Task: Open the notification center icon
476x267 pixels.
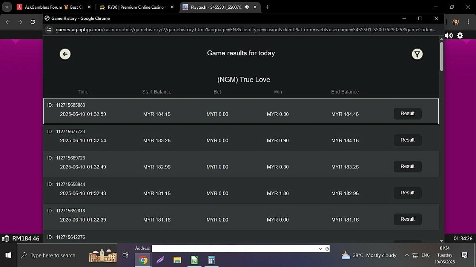Action: point(464,256)
